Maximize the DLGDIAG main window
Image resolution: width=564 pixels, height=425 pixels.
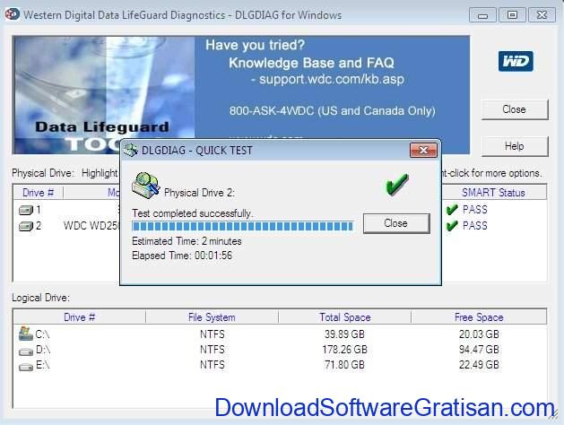click(x=512, y=15)
